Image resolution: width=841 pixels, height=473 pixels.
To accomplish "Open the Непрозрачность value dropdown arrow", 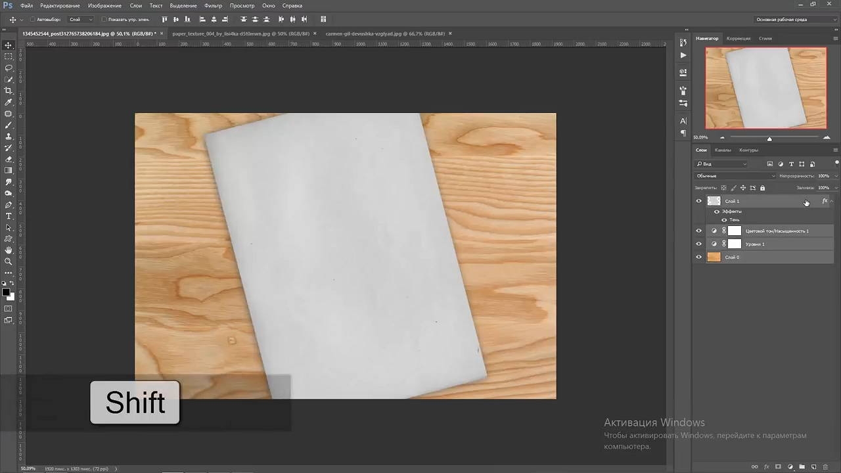I will (835, 176).
